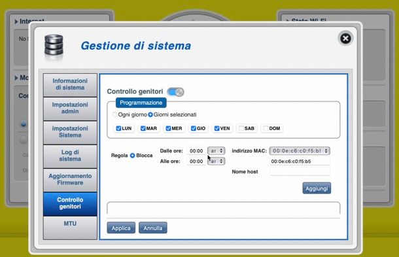This screenshot has height=257, width=399.
Task: Uncheck the MER day checkbox
Action: pyautogui.click(x=168, y=128)
